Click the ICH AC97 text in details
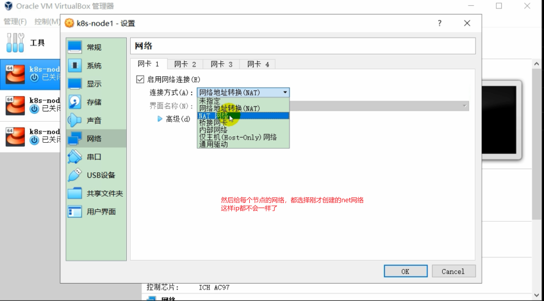This screenshot has height=301, width=544. coord(214,288)
